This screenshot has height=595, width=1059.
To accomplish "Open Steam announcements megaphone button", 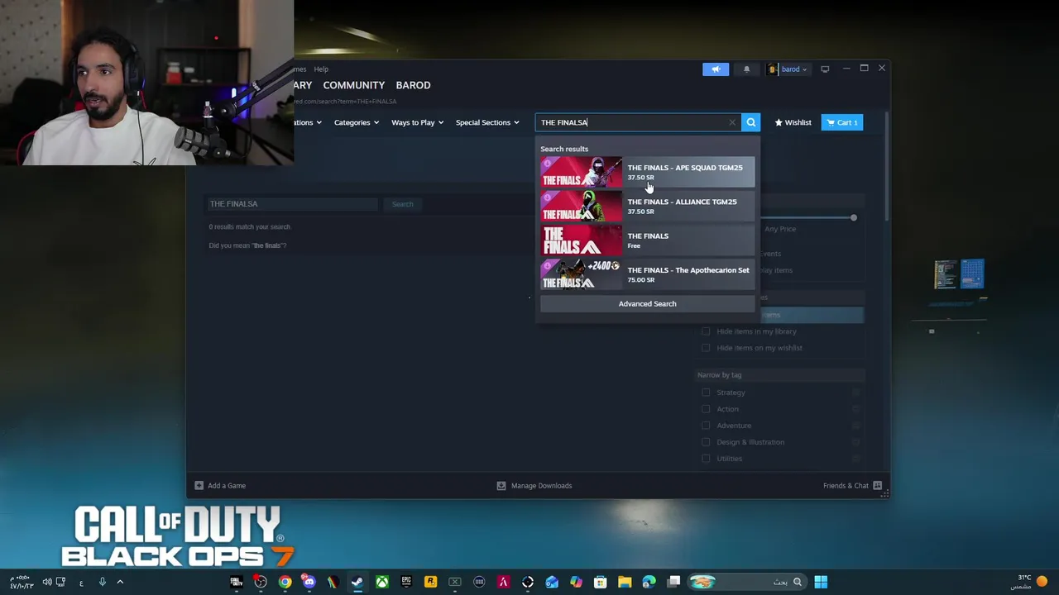I will [x=716, y=69].
